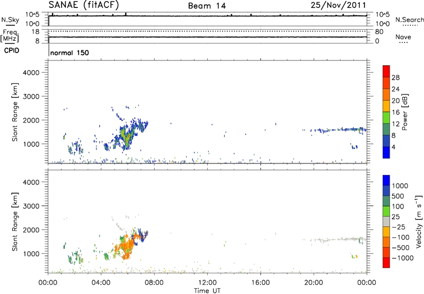Click the '1000' range tick in Velocity panel
The image size is (424, 294).
pos(31,254)
